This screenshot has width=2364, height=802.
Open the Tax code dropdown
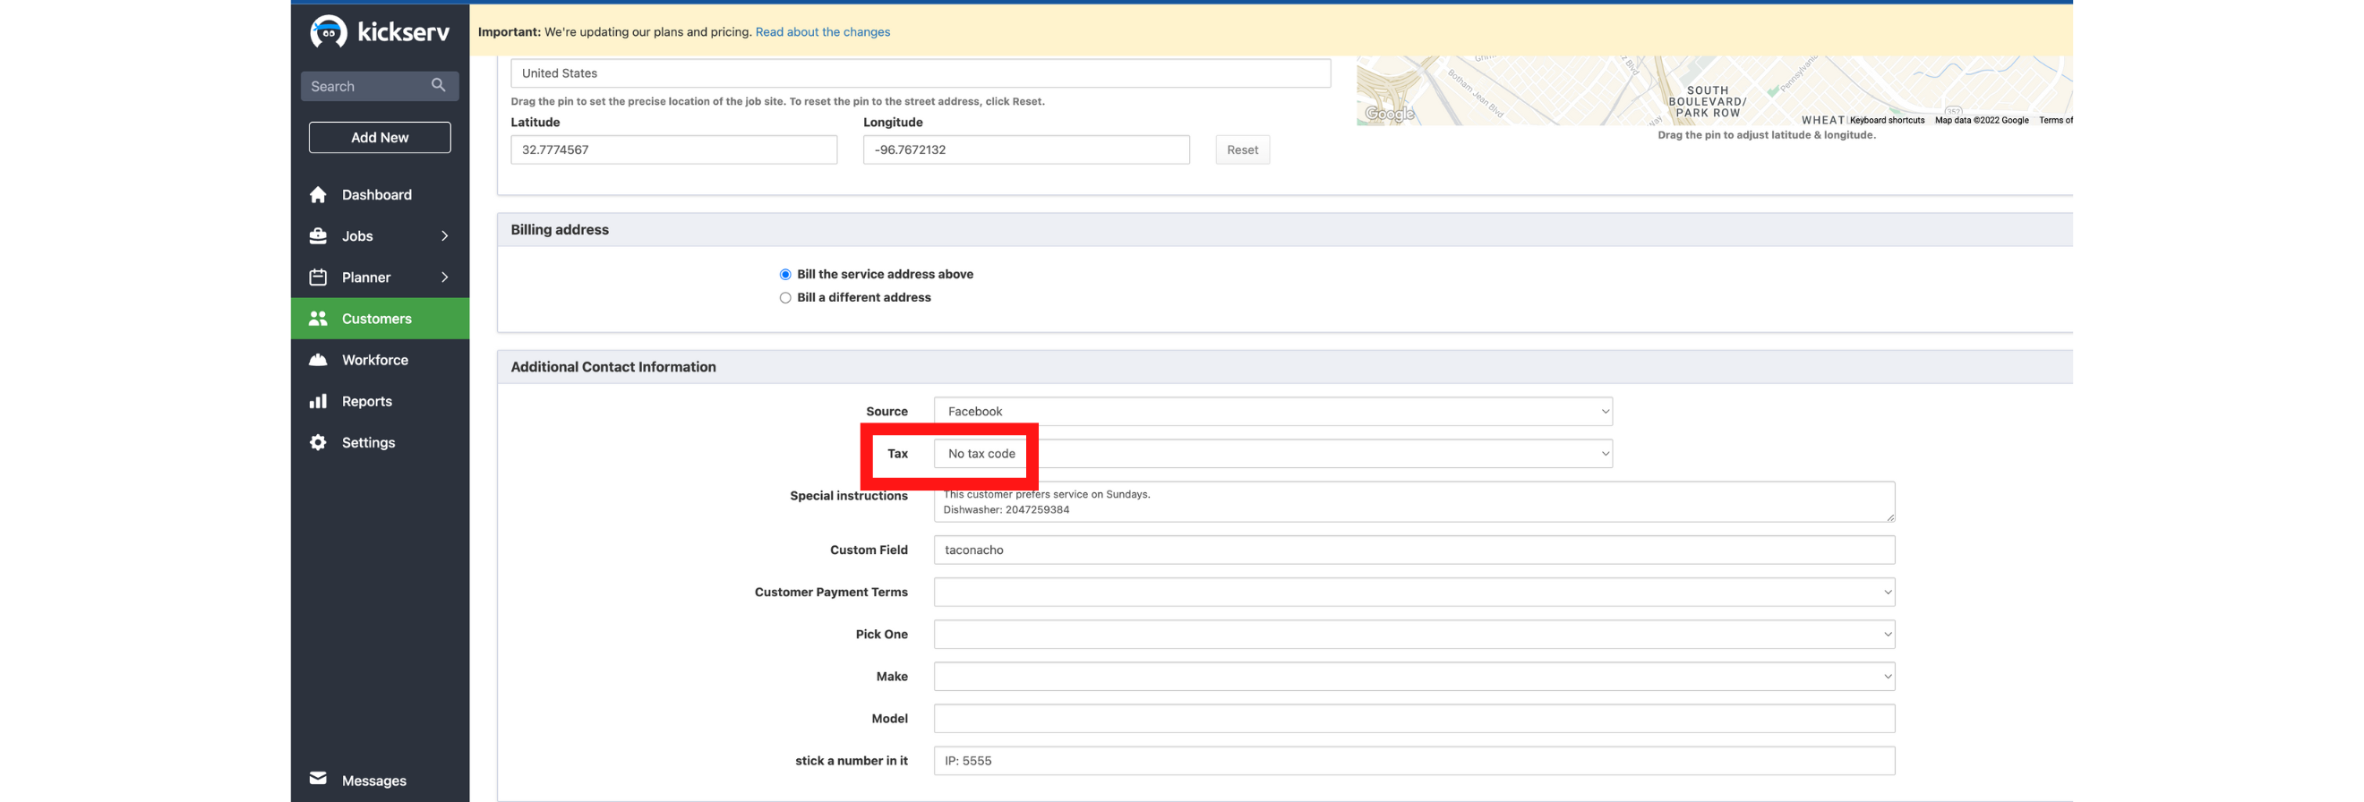click(x=1272, y=453)
